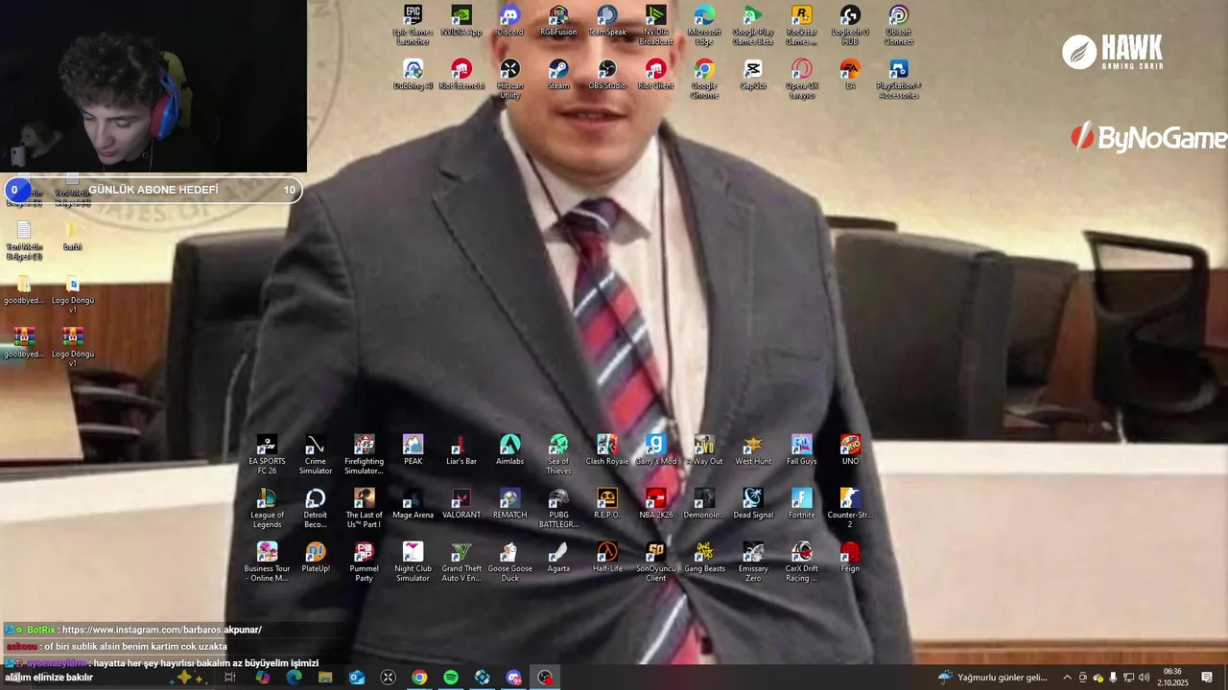Open the Goose Goose Duck shortcut
Screen dimensions: 1228x690
click(x=510, y=562)
